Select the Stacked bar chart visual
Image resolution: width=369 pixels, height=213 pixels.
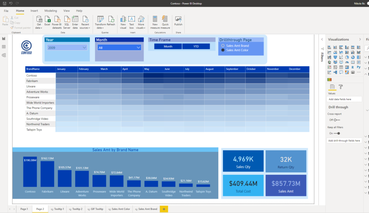(x=329, y=47)
